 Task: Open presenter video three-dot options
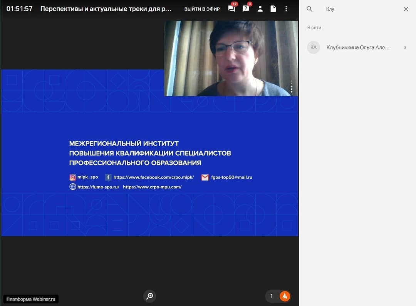pos(291,87)
